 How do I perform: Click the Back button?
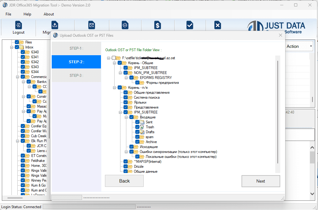pos(124,181)
